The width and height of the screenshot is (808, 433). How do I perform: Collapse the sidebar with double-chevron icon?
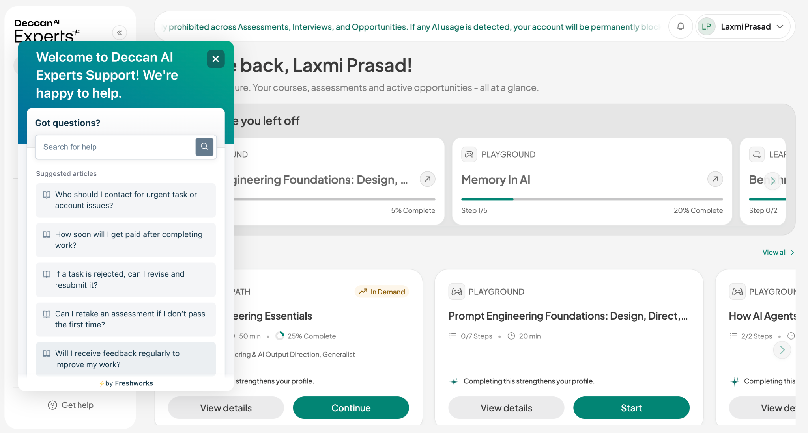tap(119, 33)
